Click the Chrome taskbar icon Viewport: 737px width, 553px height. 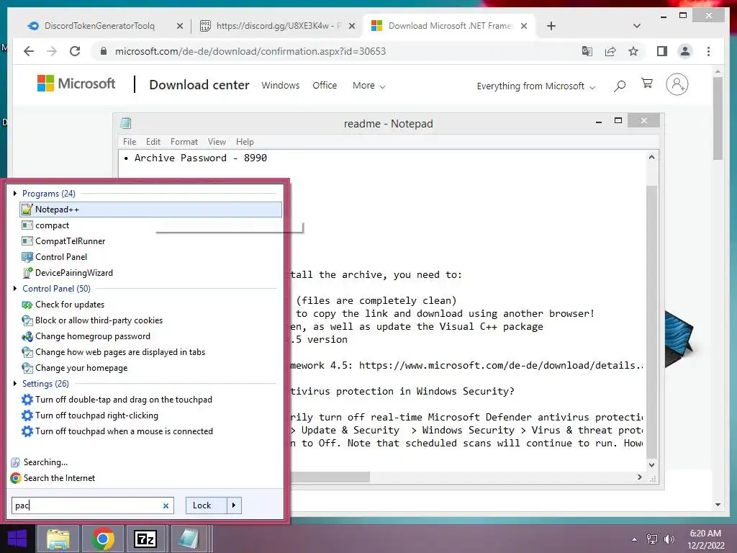click(102, 539)
